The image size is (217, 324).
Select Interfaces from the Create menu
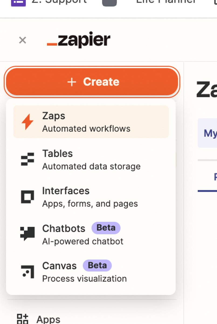pos(91,197)
